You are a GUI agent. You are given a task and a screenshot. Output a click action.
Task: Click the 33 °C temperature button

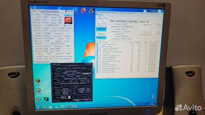(101, 37)
